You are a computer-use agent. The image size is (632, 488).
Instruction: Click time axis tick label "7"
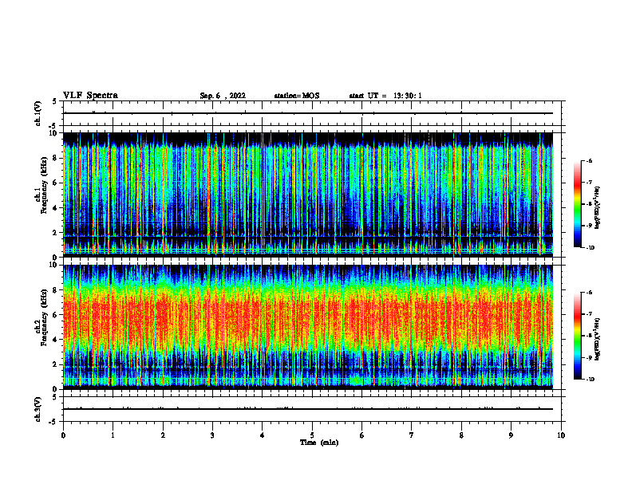[412, 435]
